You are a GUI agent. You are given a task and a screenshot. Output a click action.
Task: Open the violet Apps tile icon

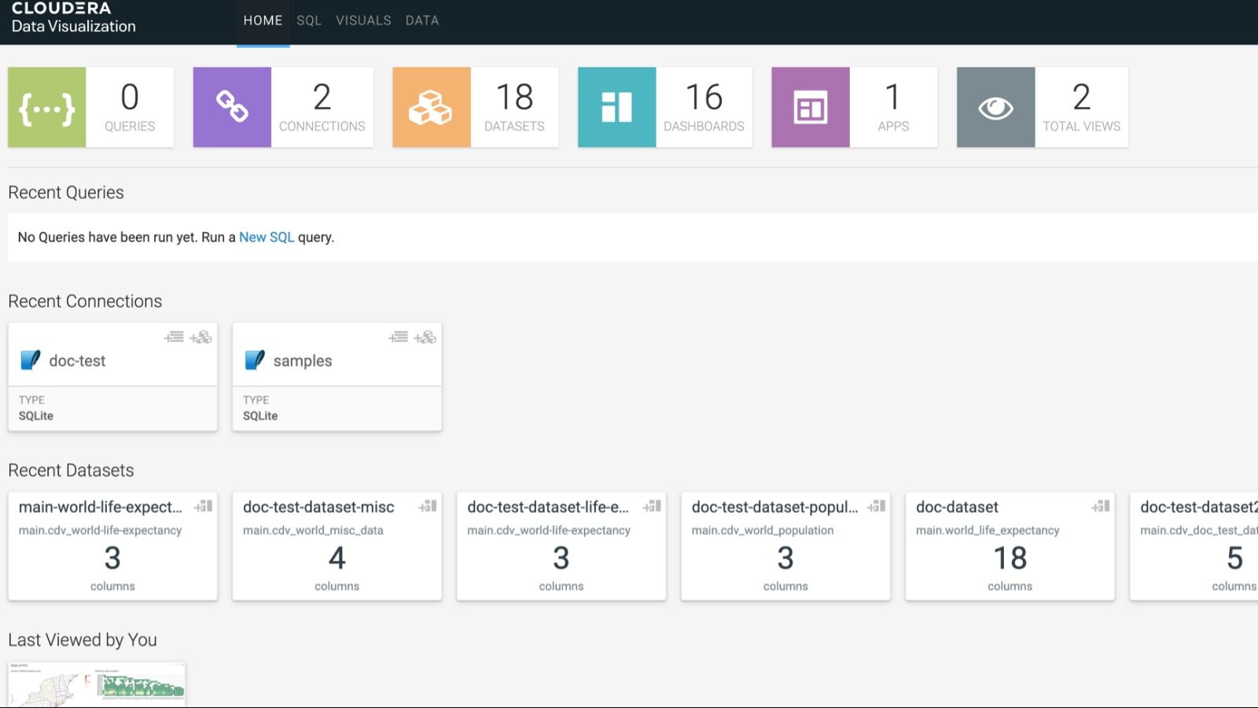811,107
